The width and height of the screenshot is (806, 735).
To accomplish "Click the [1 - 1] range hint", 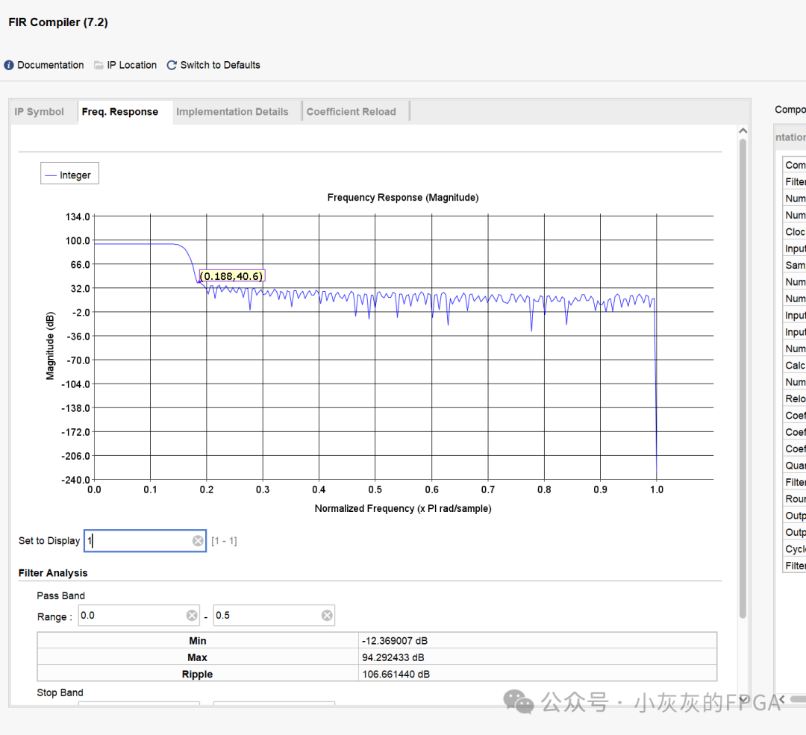I will tap(224, 541).
